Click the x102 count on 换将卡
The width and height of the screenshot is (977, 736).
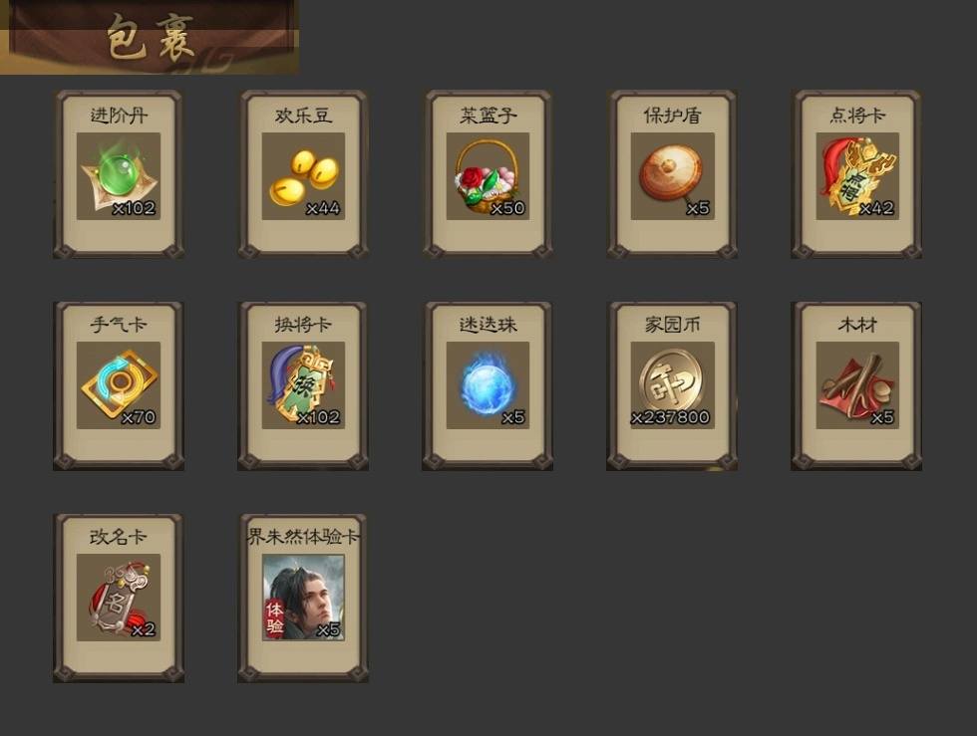tap(318, 417)
